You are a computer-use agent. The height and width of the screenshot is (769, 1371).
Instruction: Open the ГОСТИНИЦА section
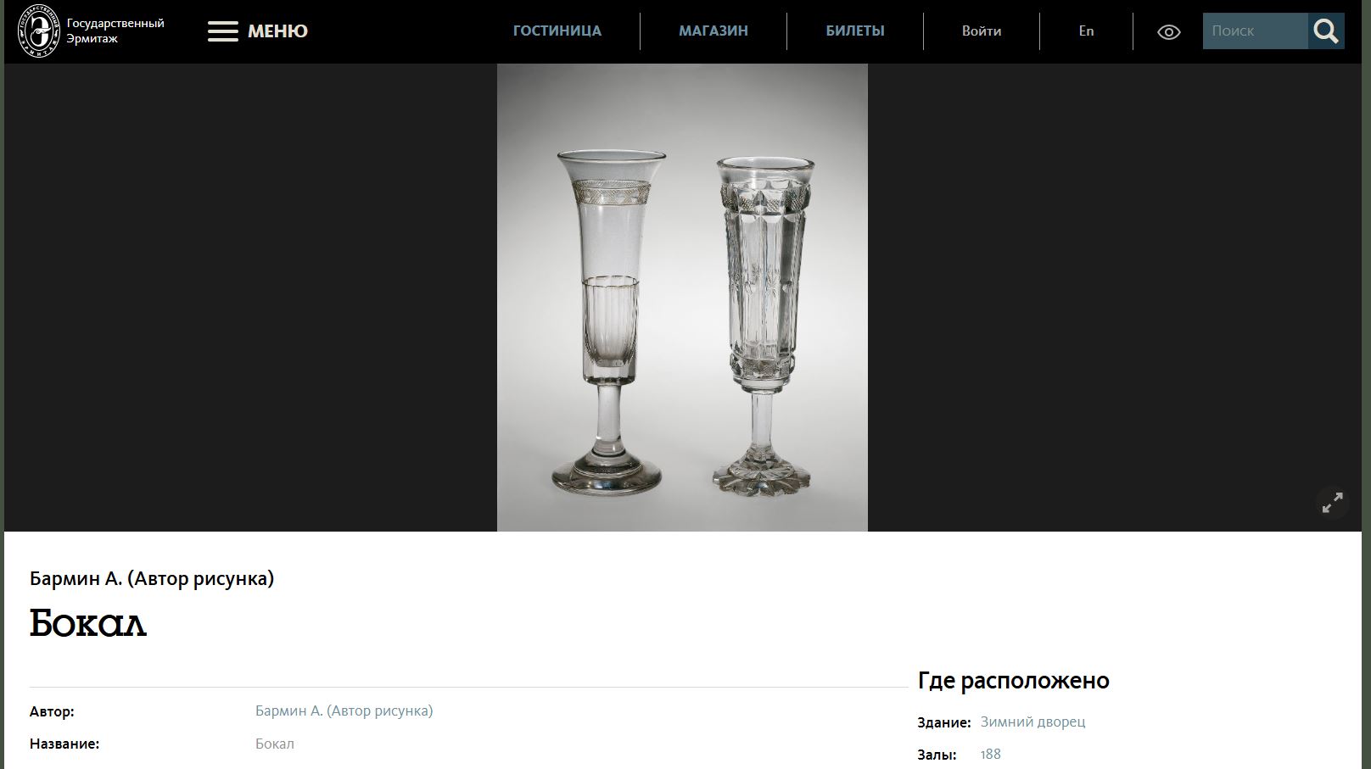(x=557, y=31)
